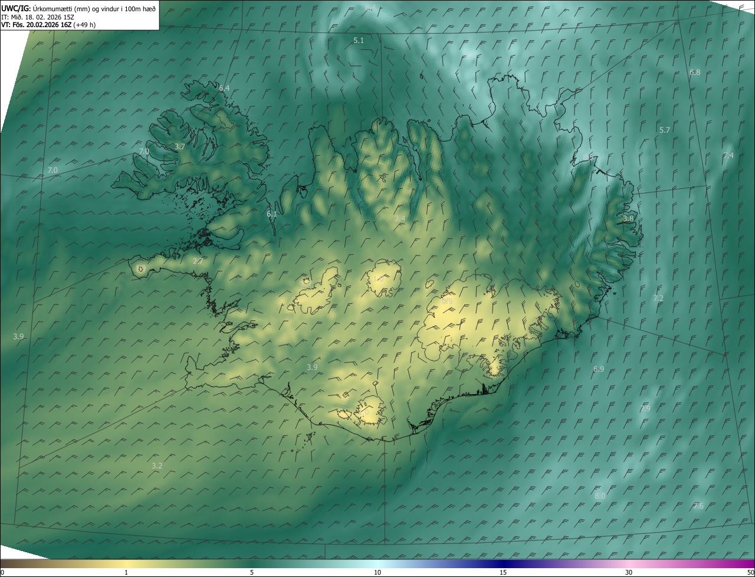Click the '5' tick on the colour scale

(252, 572)
